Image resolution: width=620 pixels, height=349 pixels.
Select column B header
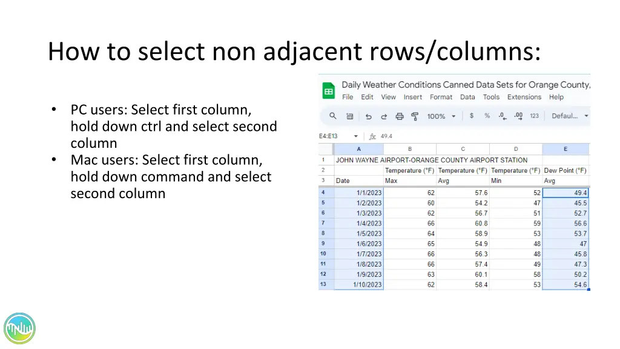[410, 149]
